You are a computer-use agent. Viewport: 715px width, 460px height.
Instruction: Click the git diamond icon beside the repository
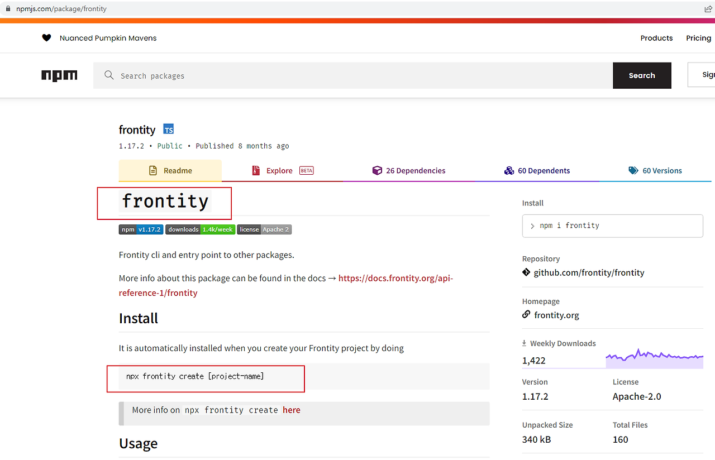(x=526, y=272)
